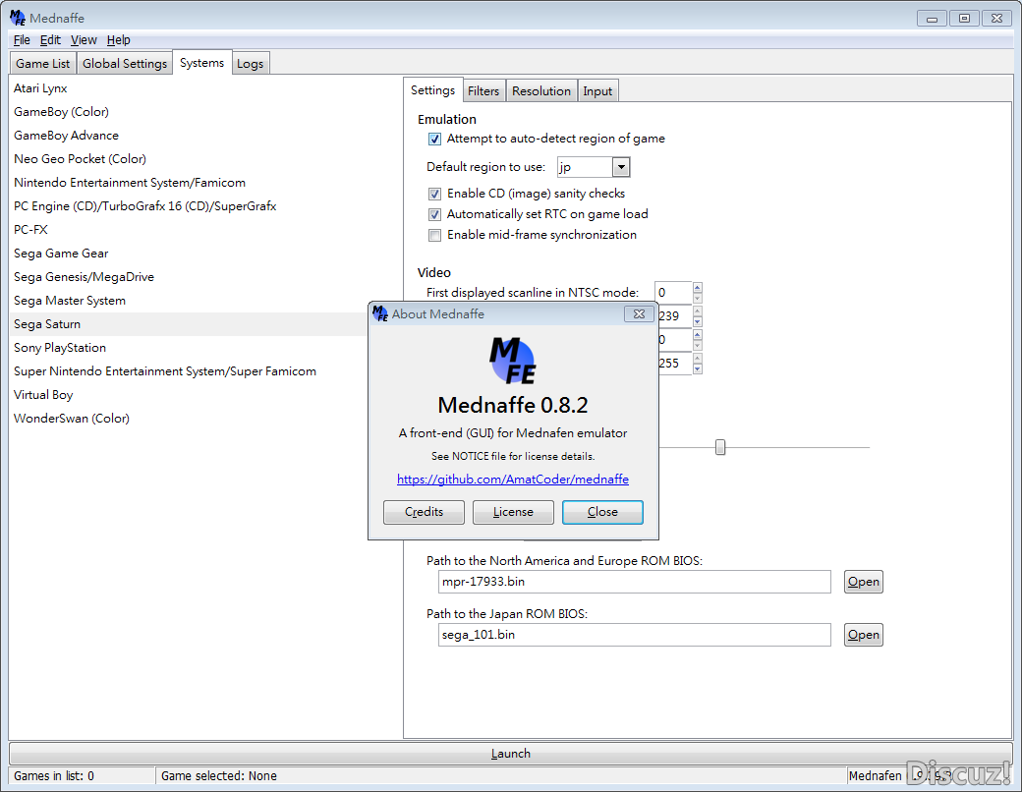This screenshot has width=1022, height=792.
Task: Click 'Game selected: None' status text
Action: (219, 775)
